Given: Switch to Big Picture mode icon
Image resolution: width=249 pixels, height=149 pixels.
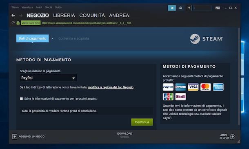Looking at the screenshot, I should pyautogui.click(x=218, y=8).
